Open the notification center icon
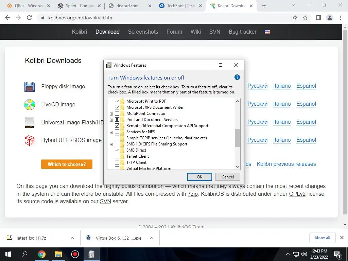The width and height of the screenshot is (348, 261). click(x=337, y=254)
